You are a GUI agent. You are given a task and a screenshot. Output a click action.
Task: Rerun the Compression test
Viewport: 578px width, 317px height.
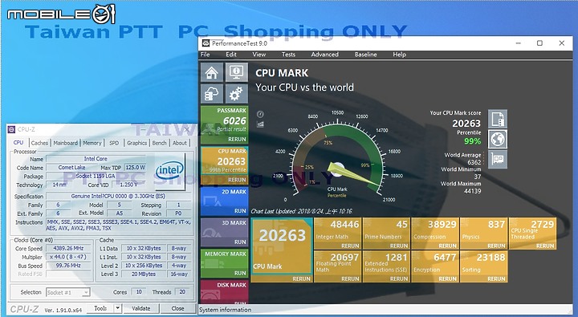pyautogui.click(x=447, y=246)
